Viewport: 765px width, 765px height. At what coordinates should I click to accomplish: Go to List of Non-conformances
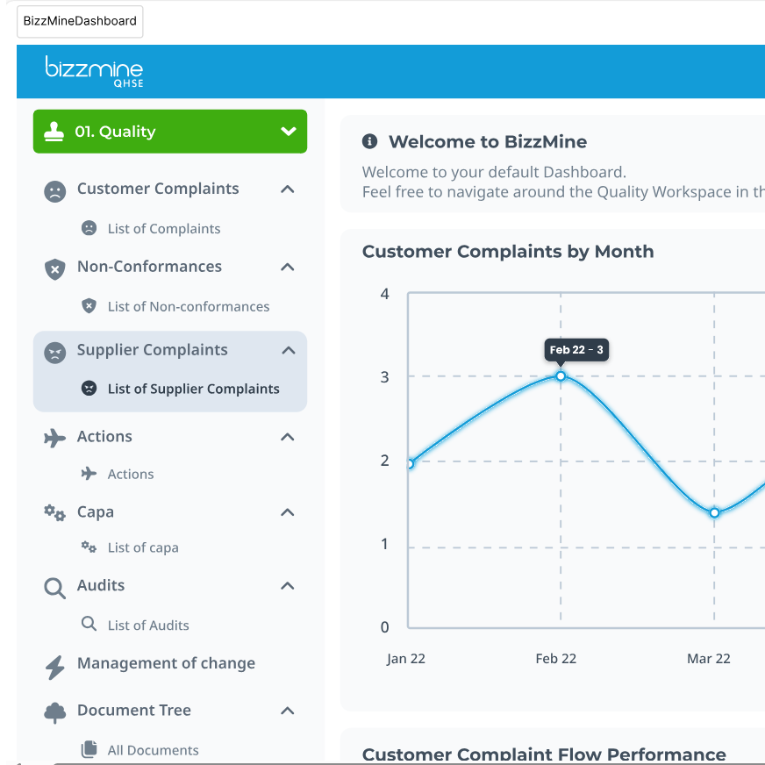click(x=188, y=306)
